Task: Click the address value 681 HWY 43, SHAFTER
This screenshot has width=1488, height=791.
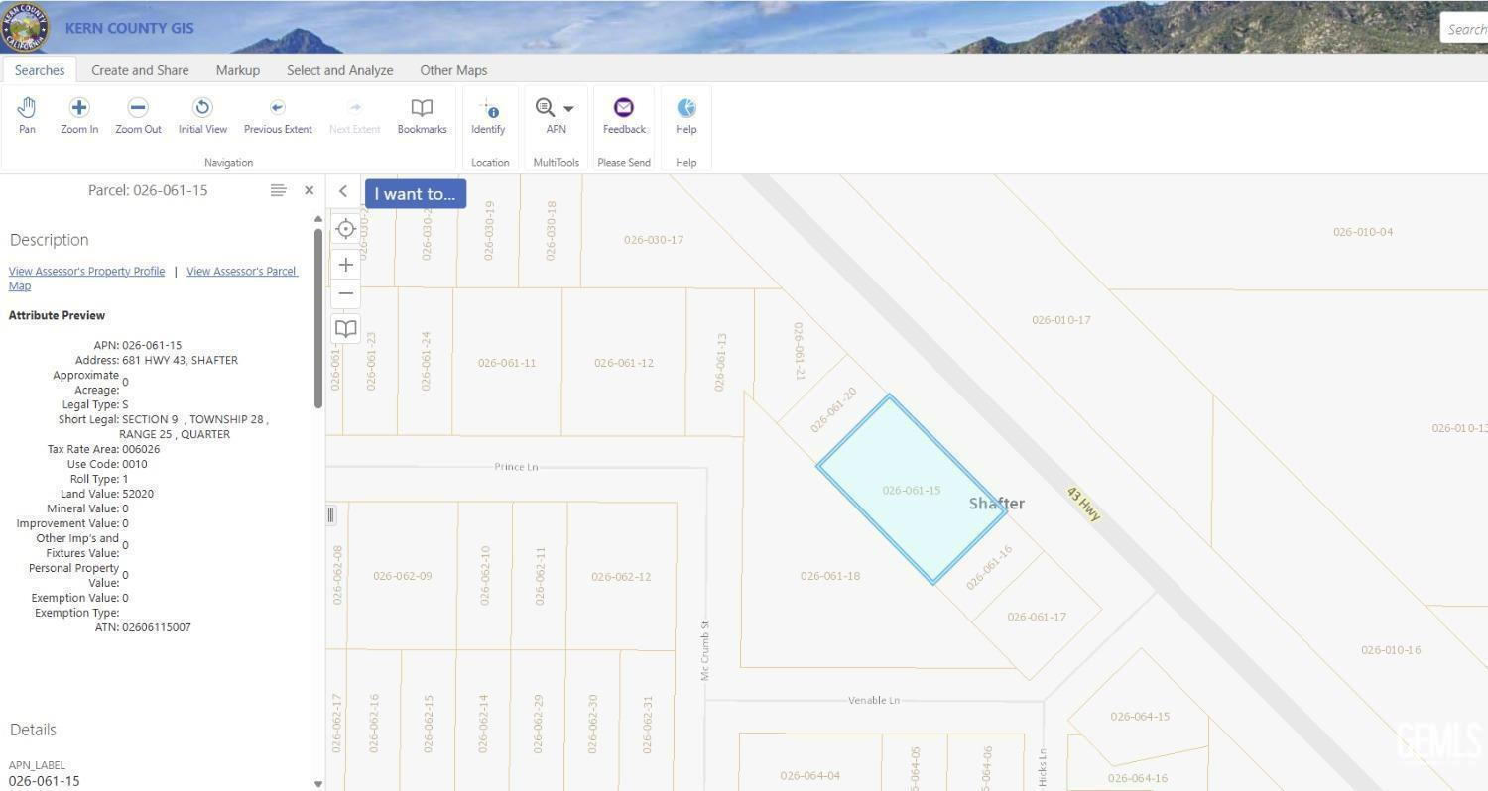Action: 180,360
